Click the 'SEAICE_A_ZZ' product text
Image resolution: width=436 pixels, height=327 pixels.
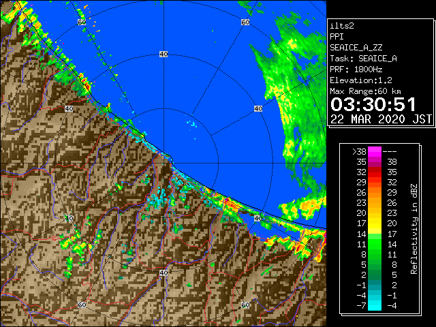coord(356,48)
